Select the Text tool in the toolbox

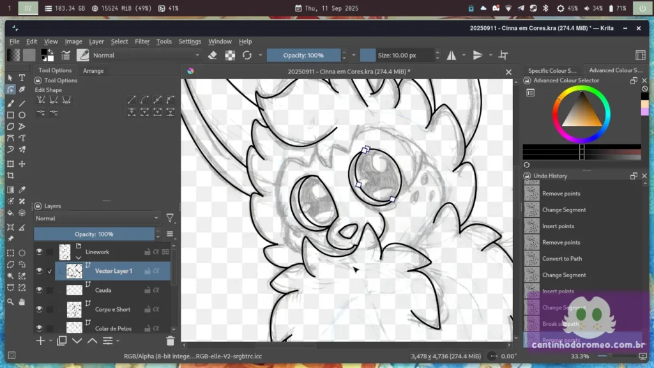[22, 78]
